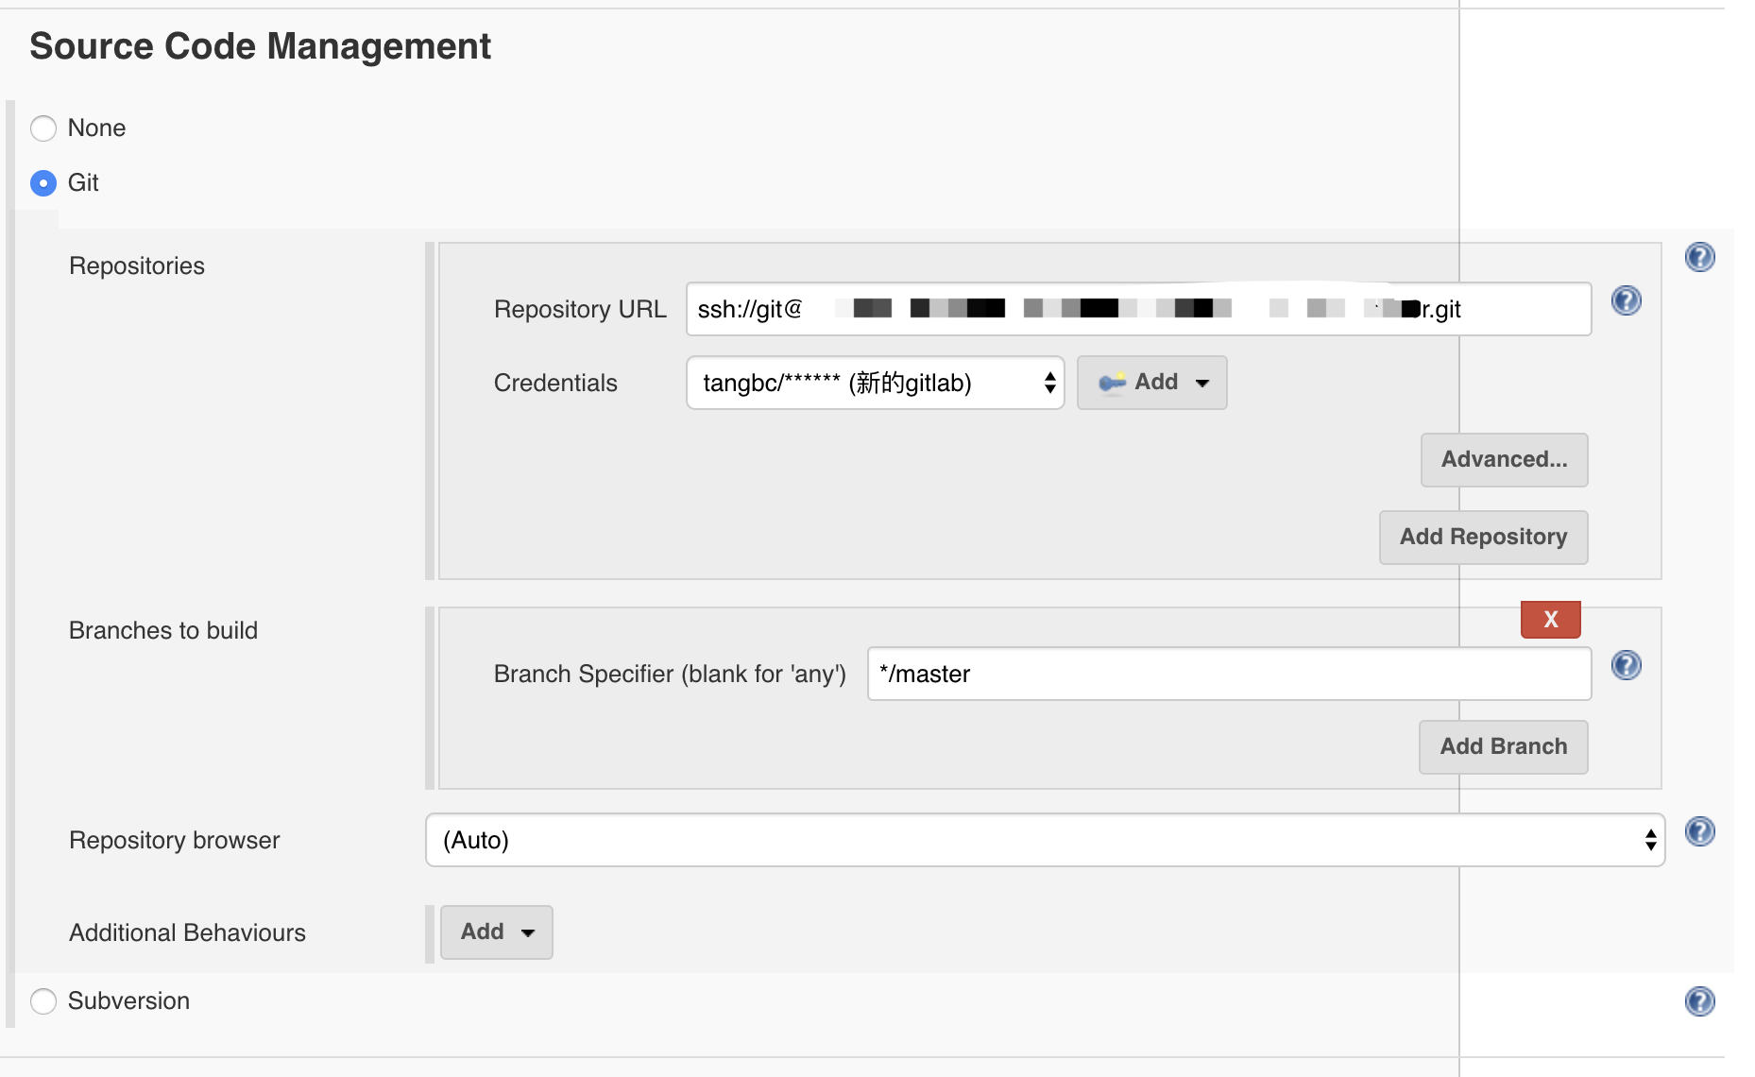Screen dimensions: 1755x1077
Task: Expand the credentials Add dropdown arrow
Action: coord(1201,384)
